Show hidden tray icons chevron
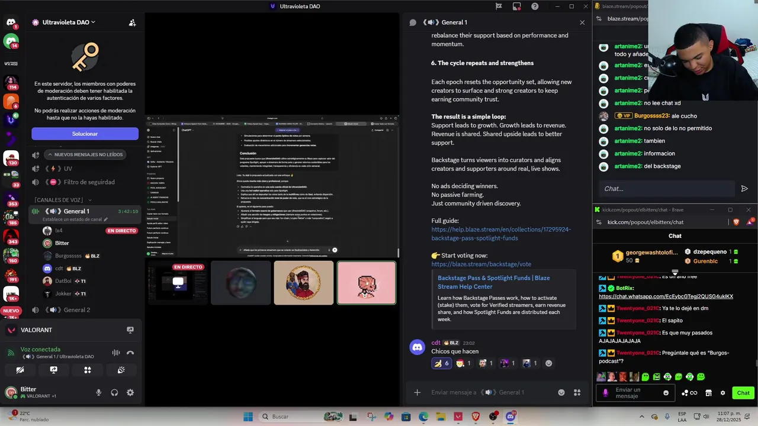This screenshot has height=426, width=758. (642, 417)
